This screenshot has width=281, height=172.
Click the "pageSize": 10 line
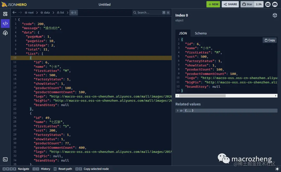40,41
